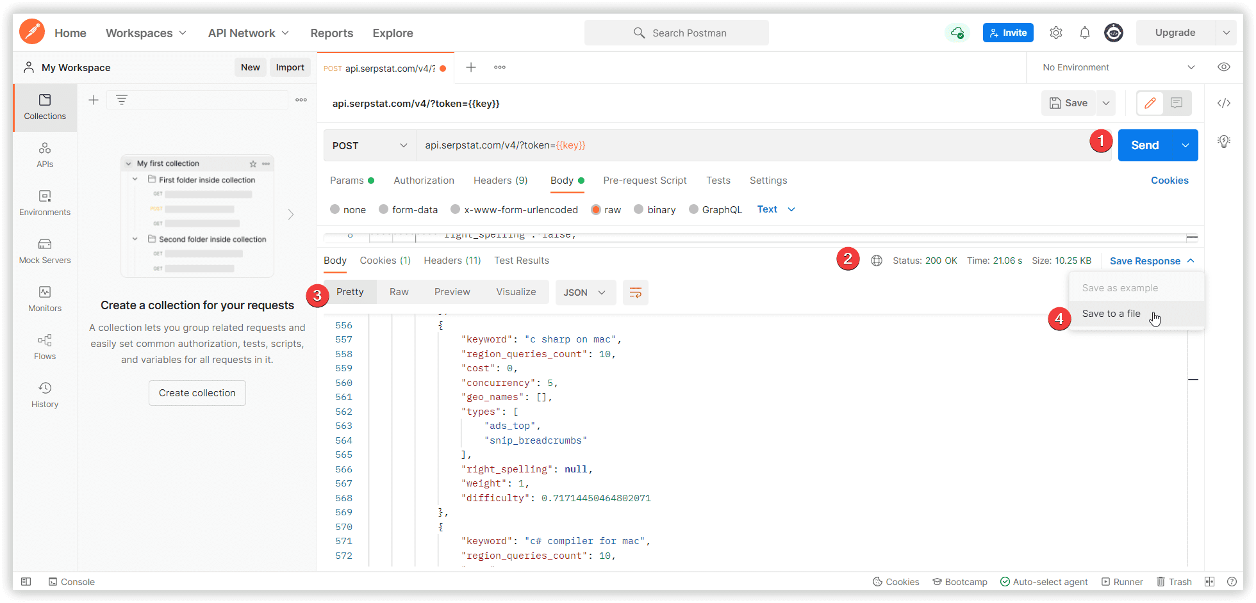Open the user avatar menu
1256x603 pixels.
(x=1114, y=33)
